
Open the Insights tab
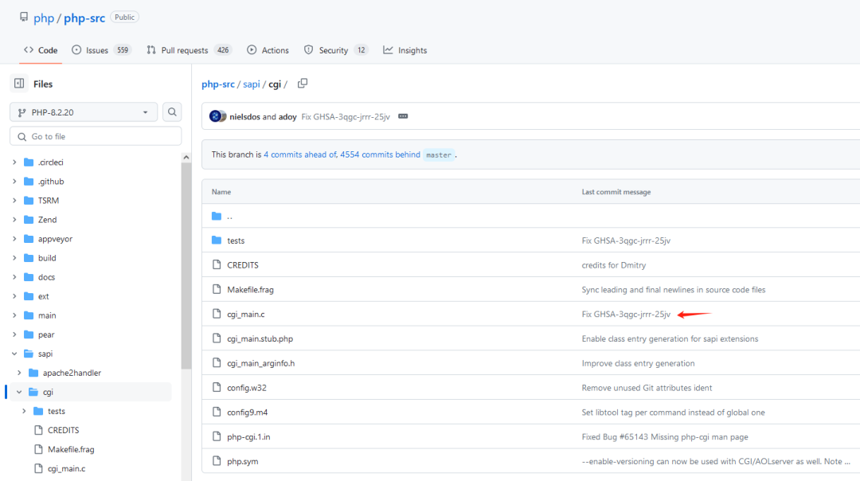(405, 50)
